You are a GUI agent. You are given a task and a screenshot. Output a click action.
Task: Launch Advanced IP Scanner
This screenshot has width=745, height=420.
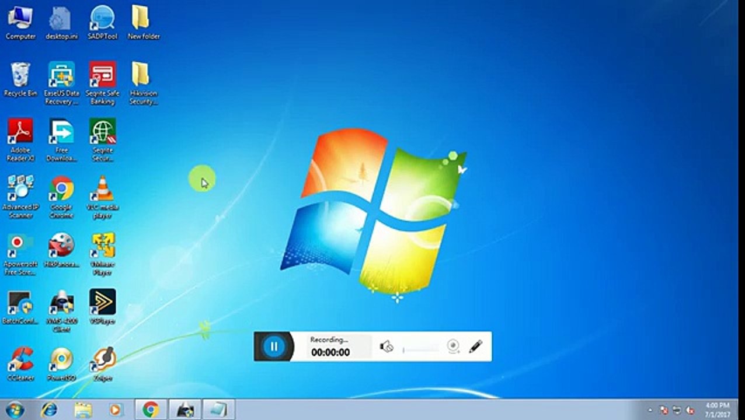click(20, 197)
